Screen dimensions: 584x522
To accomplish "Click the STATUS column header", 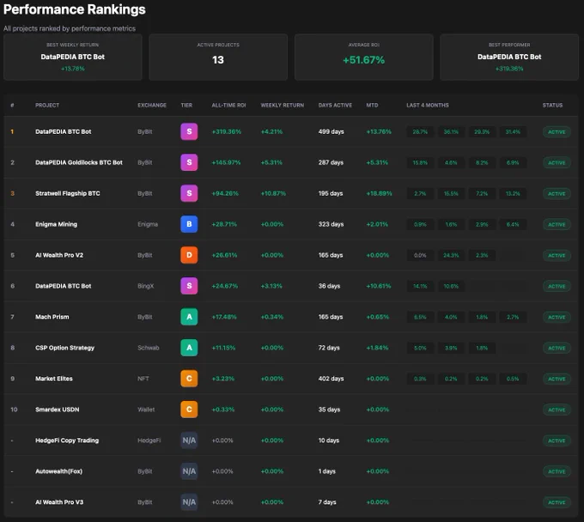I will click(x=553, y=105).
